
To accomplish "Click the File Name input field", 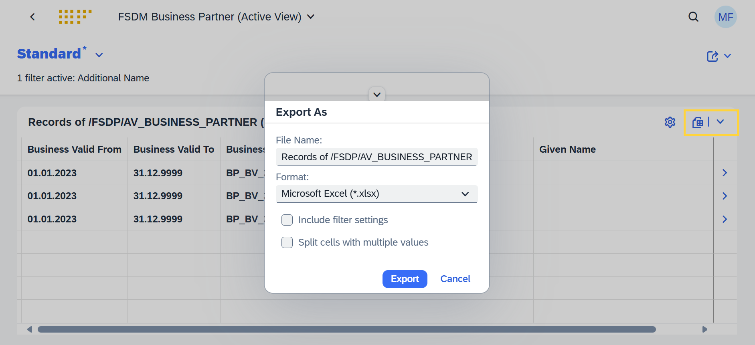I will pos(377,157).
